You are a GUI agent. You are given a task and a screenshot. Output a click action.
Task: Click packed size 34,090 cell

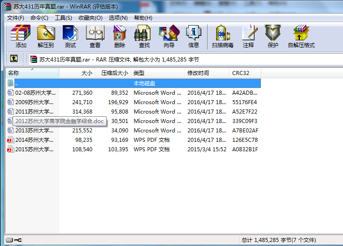(x=119, y=130)
